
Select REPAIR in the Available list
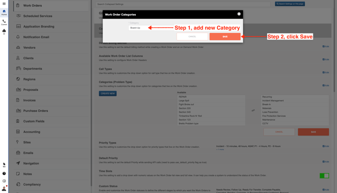tap(211, 97)
